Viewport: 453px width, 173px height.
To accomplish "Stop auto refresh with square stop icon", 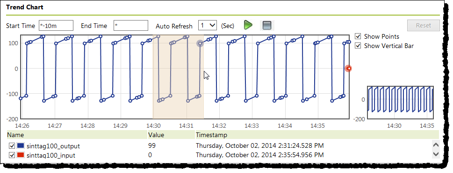I will (266, 25).
